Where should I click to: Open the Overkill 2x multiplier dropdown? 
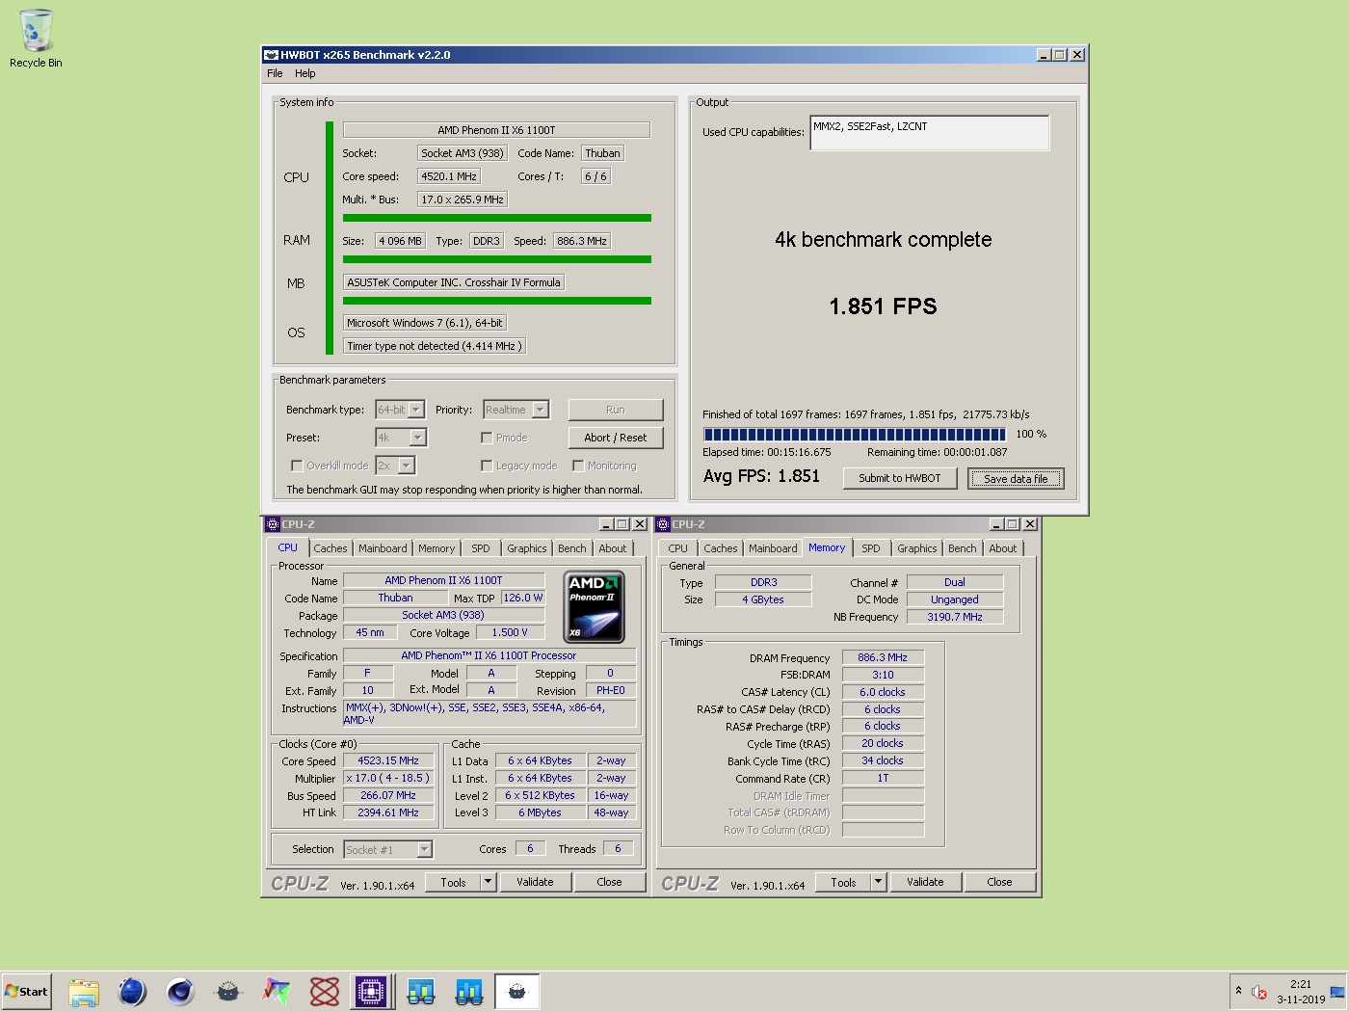tap(394, 466)
